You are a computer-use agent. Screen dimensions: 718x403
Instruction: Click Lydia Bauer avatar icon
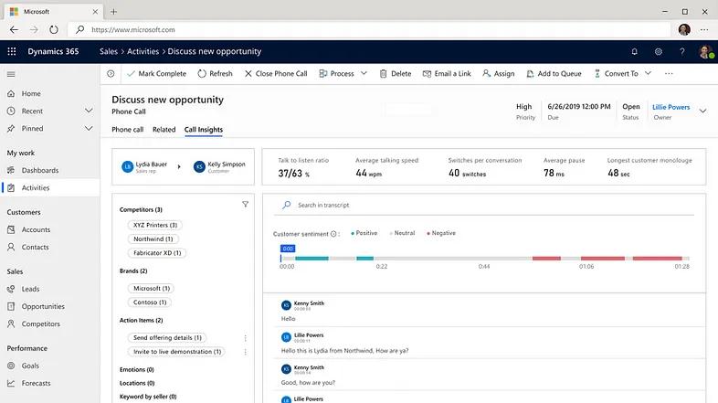pyautogui.click(x=127, y=166)
